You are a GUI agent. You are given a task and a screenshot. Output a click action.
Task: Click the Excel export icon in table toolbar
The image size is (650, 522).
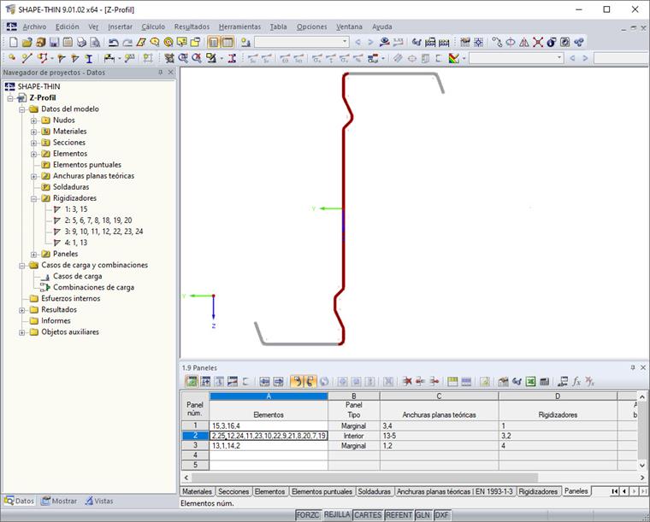click(x=530, y=381)
